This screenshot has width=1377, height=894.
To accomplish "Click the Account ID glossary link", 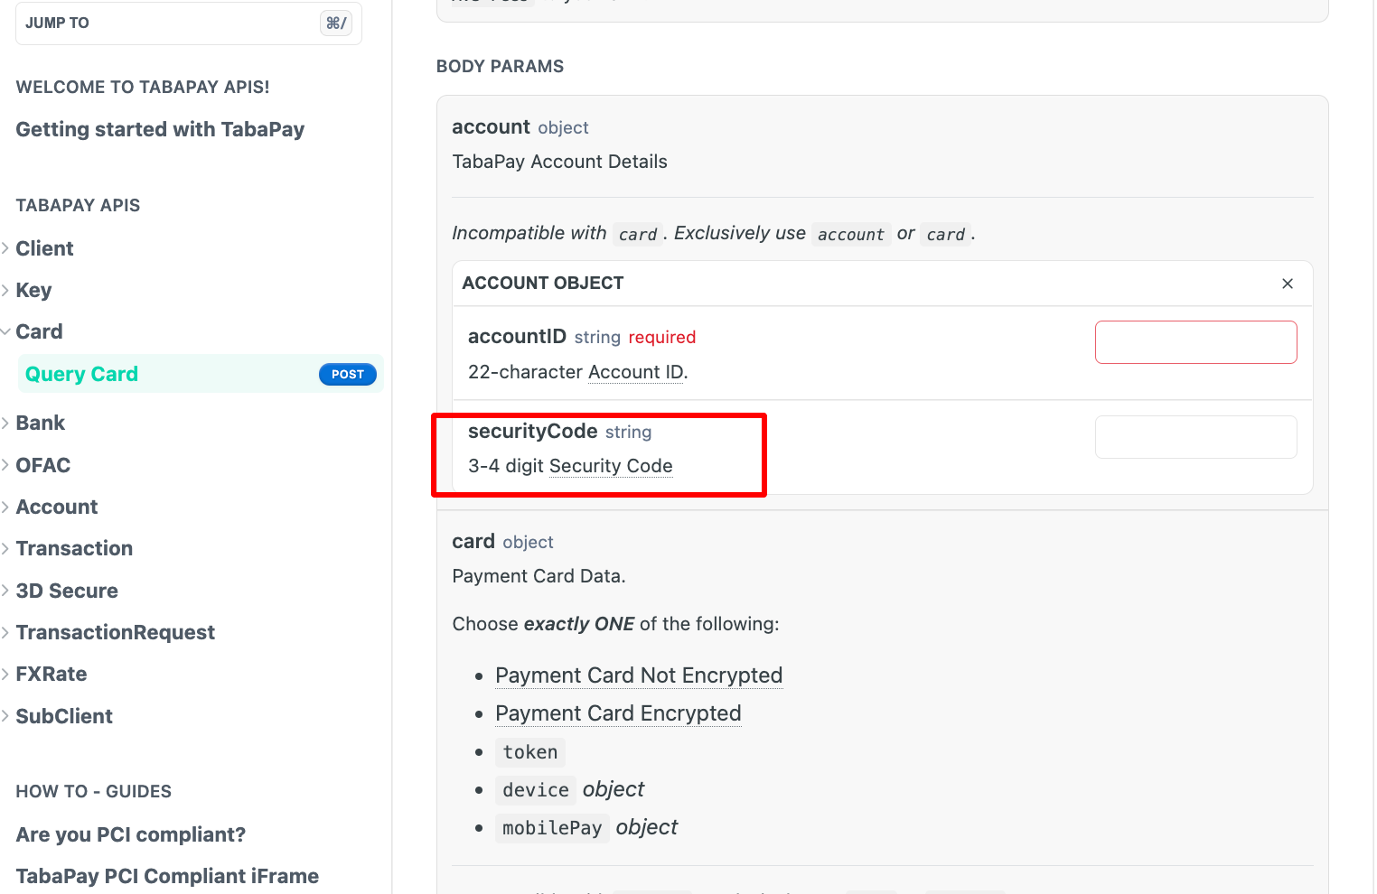I will coord(636,372).
